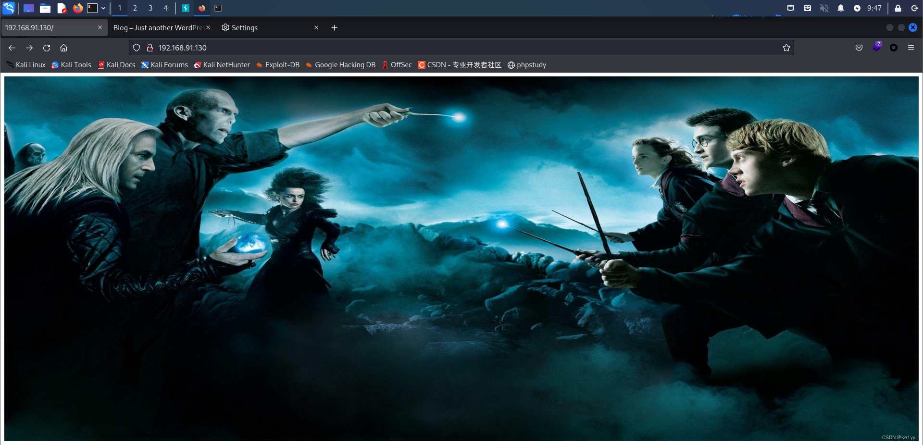923x445 pixels.
Task: Open a new browser tab
Action: point(335,28)
